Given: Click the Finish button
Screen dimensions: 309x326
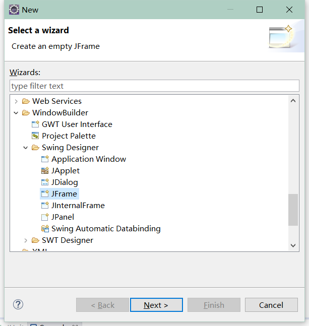Looking at the screenshot, I should tap(214, 305).
